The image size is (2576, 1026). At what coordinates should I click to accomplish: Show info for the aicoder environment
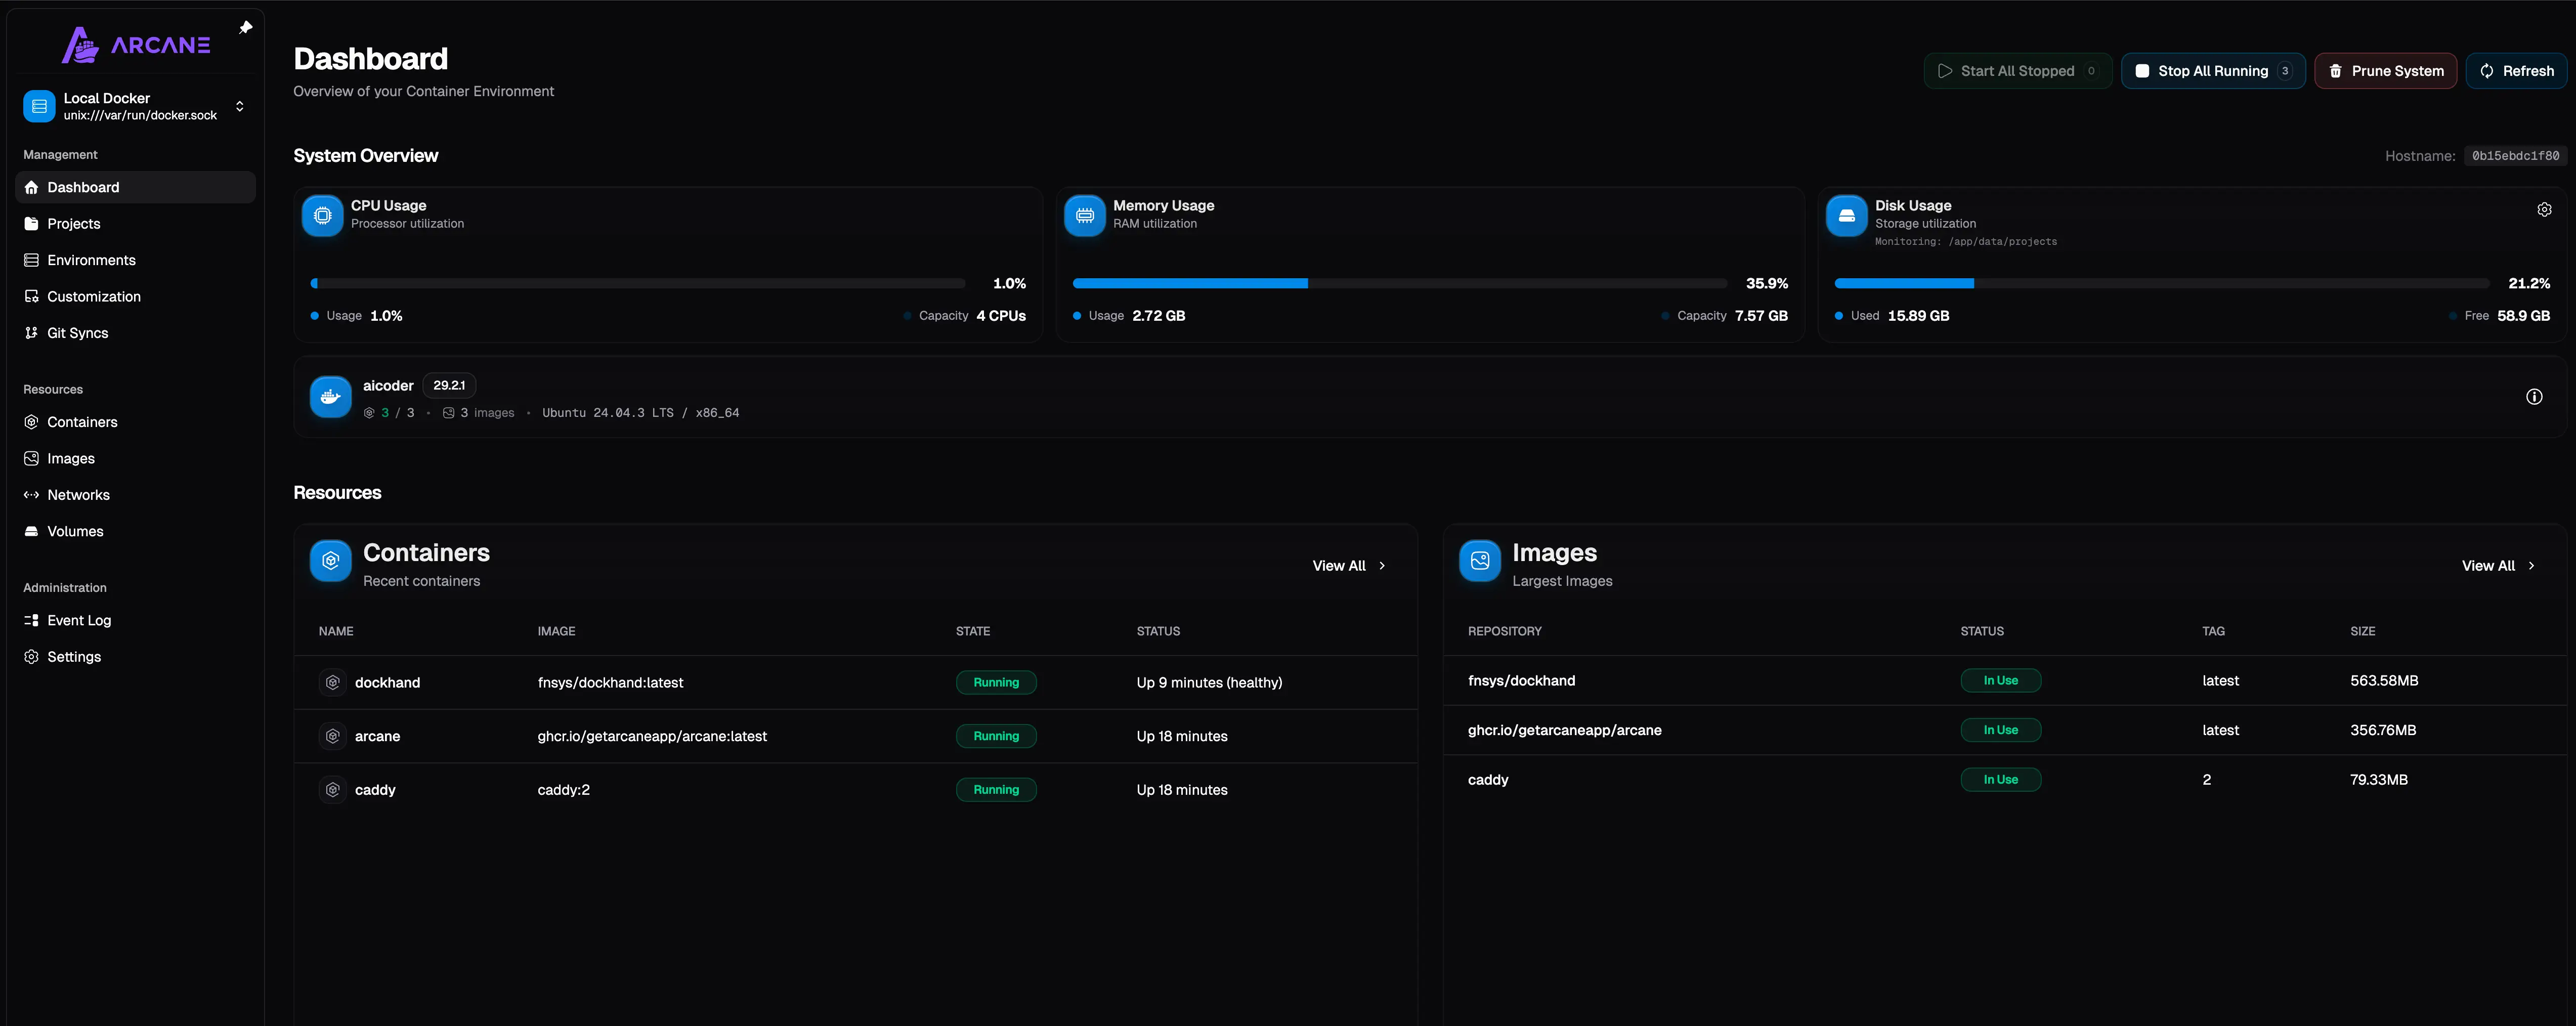(2535, 397)
